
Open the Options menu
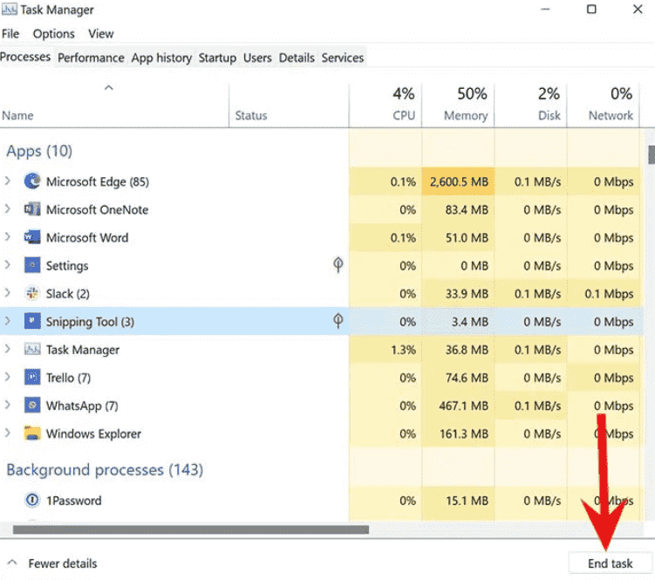click(x=53, y=33)
